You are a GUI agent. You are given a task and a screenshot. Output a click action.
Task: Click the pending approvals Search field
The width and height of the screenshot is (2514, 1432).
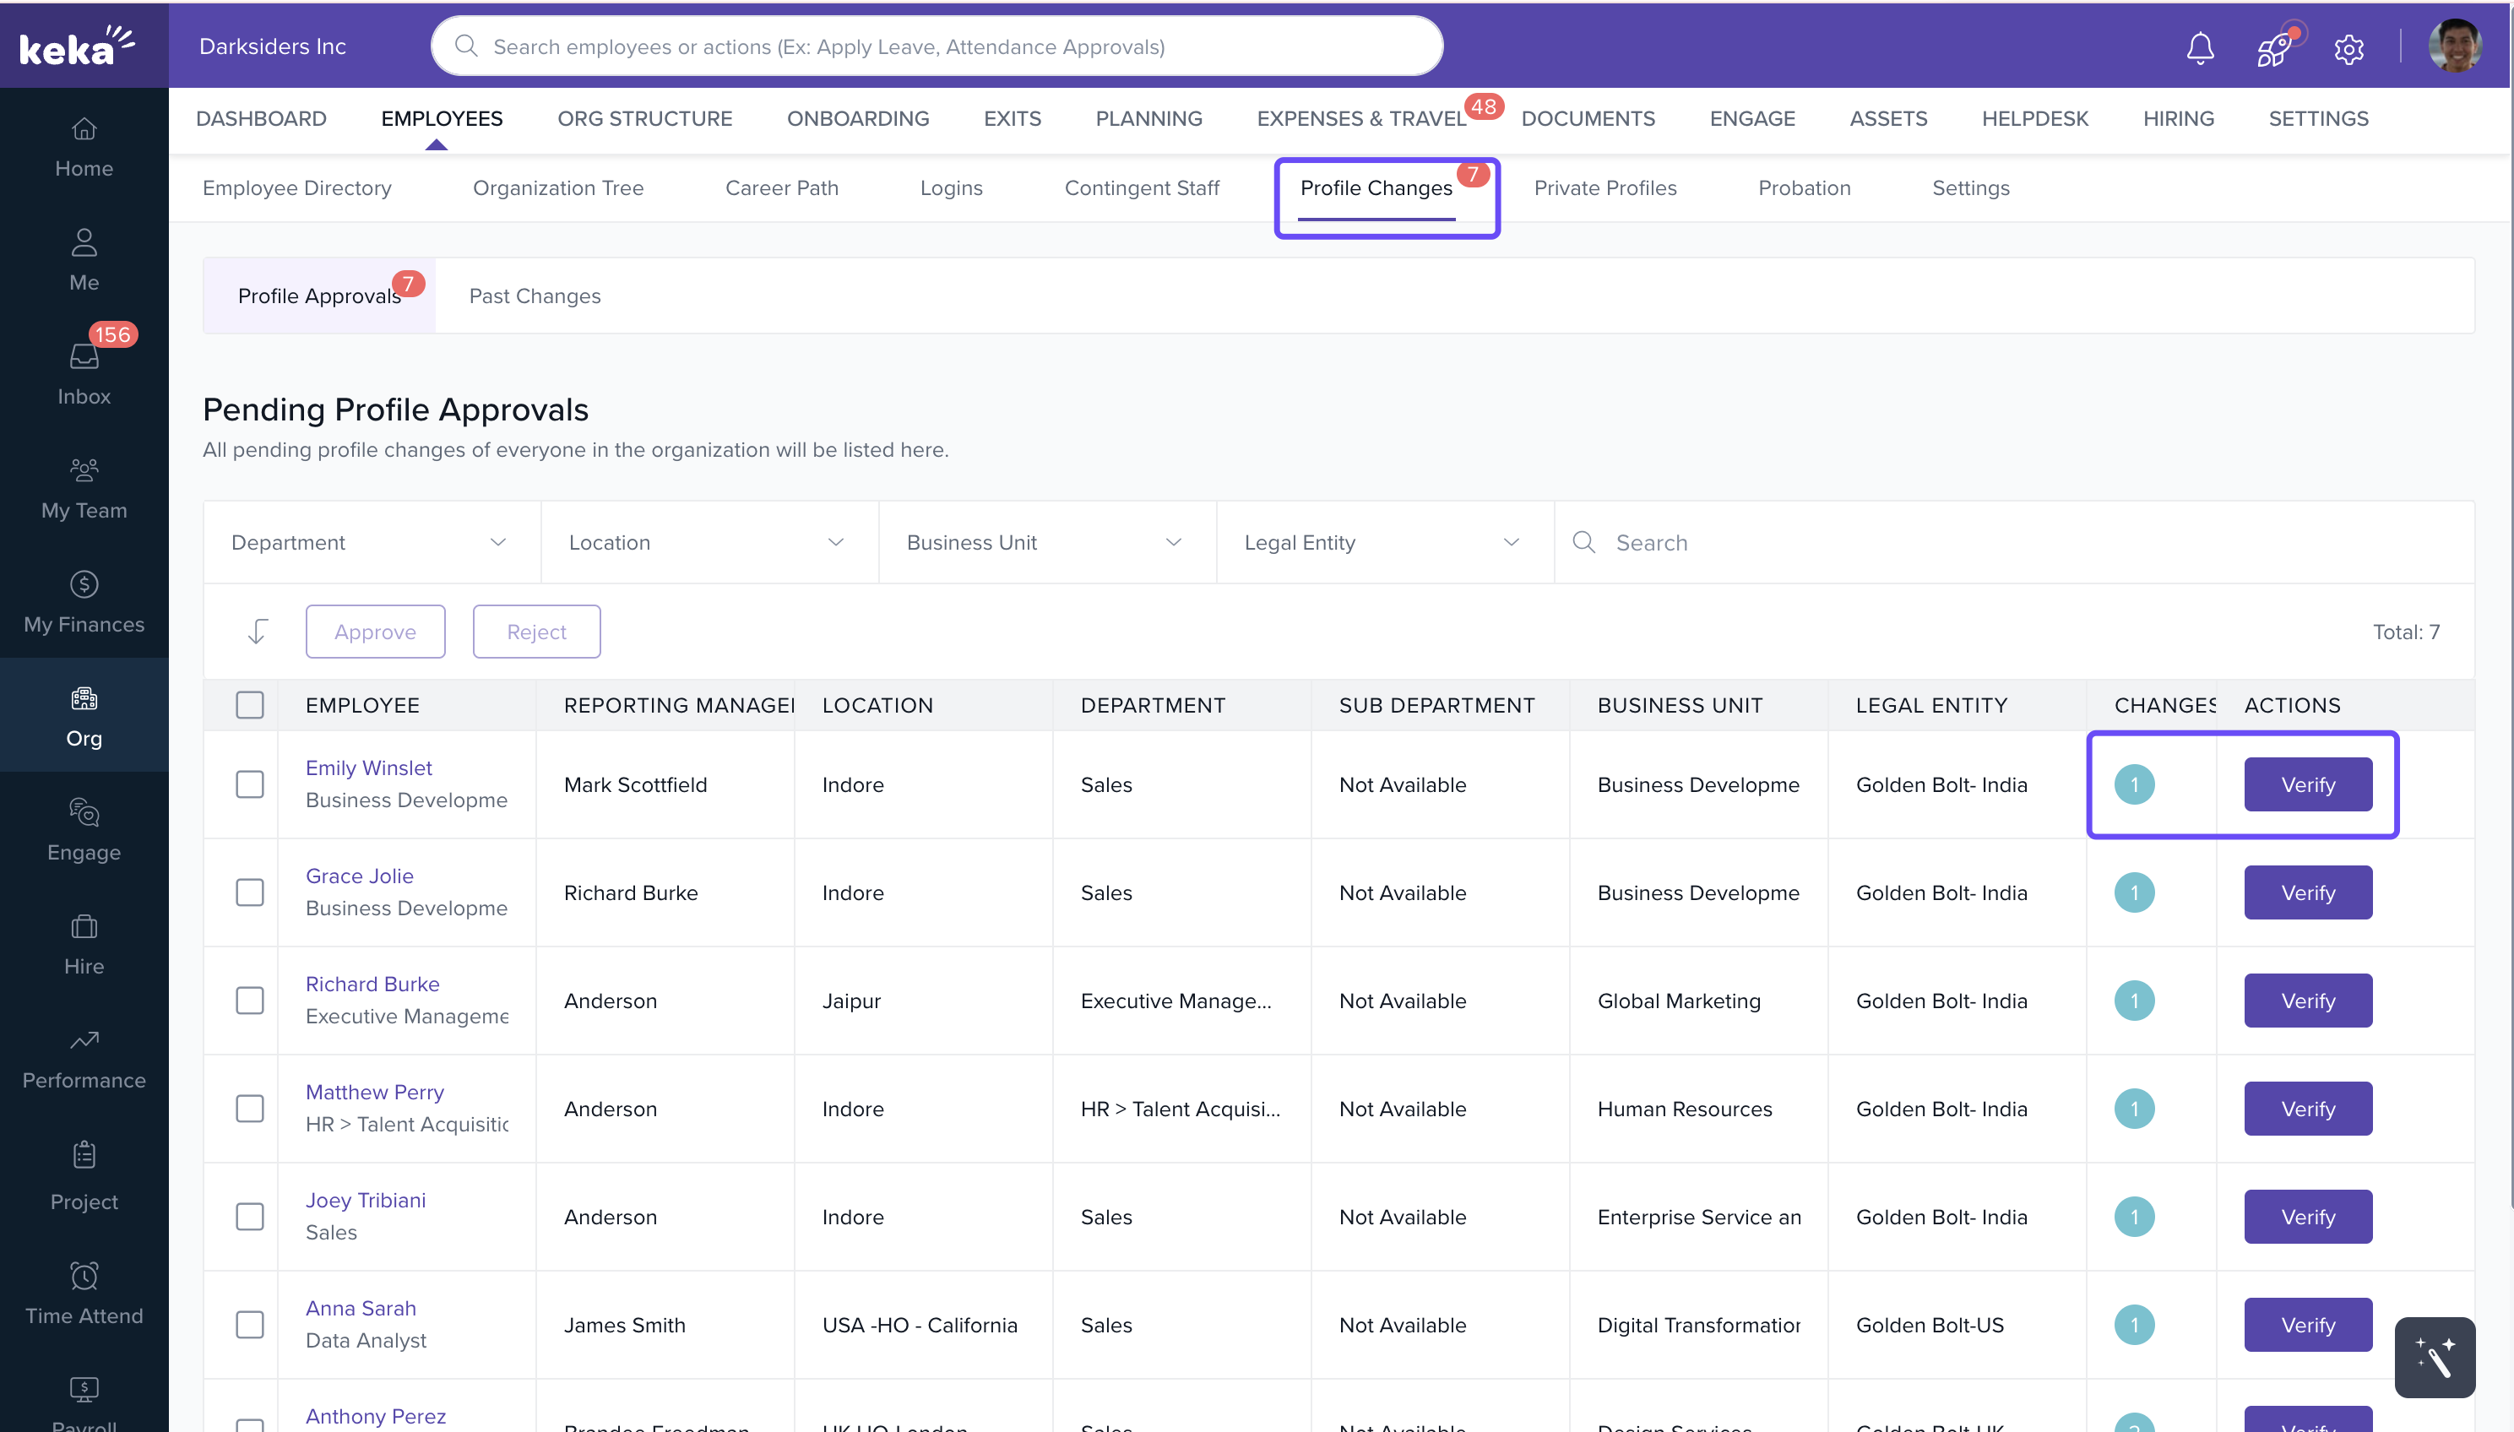pyautogui.click(x=2026, y=542)
